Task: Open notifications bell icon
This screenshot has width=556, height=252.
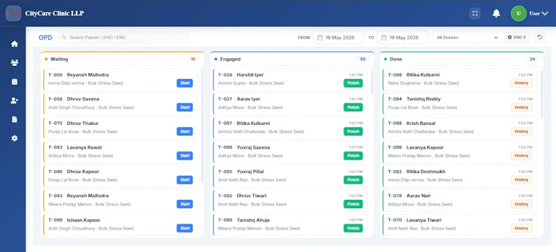Action: pyautogui.click(x=496, y=13)
